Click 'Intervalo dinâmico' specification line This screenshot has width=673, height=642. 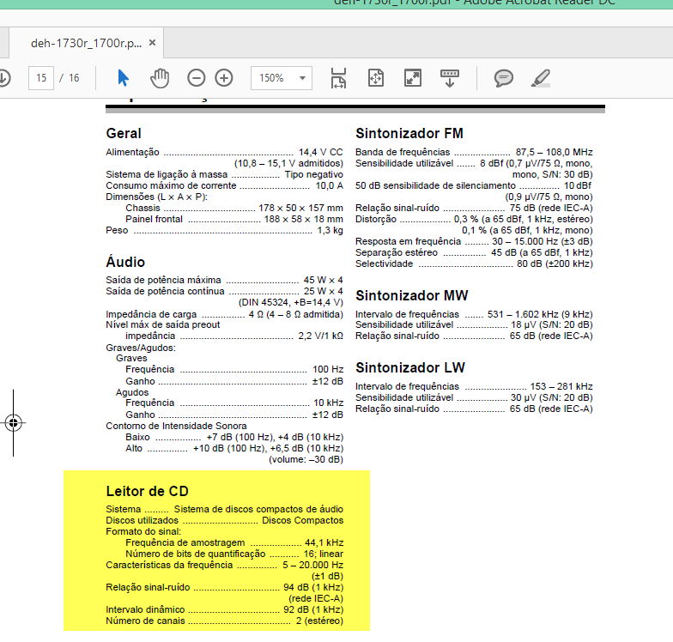coord(225,609)
